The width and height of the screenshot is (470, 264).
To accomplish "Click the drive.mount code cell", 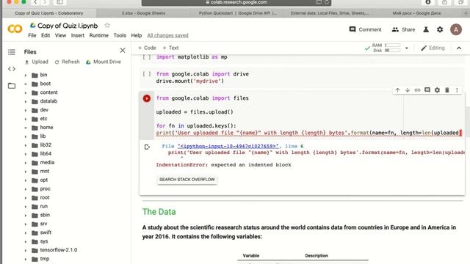I will (302, 78).
